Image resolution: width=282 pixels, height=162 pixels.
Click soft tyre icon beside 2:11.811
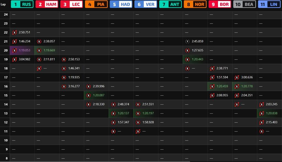39,59
